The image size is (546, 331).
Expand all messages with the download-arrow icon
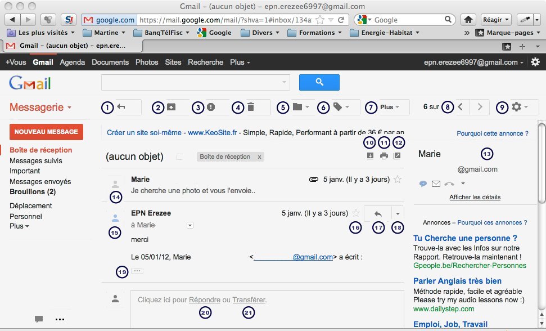[x=370, y=156]
